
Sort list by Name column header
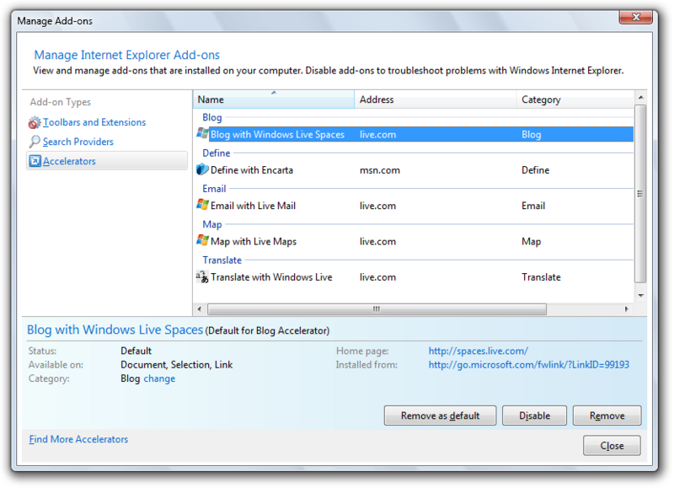[274, 99]
